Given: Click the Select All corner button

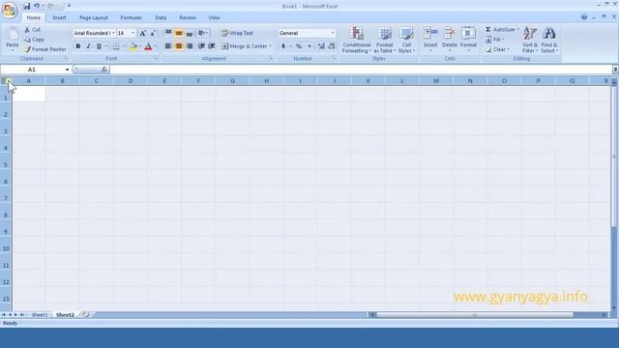Looking at the screenshot, I should coord(6,81).
